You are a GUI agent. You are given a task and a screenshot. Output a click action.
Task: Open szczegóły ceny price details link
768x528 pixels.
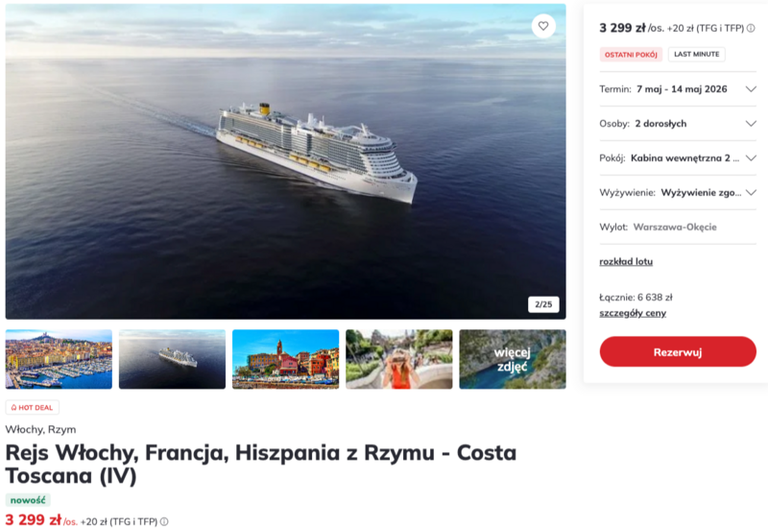(633, 313)
